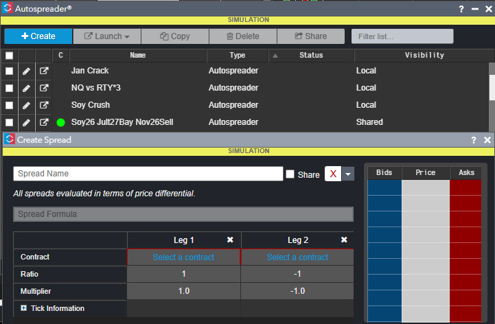Sort the list by the Name column
The height and width of the screenshot is (324, 495).
(x=137, y=55)
